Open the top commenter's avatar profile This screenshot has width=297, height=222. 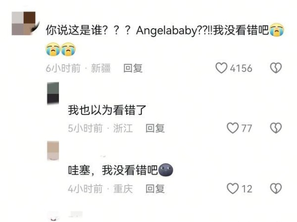(24, 23)
